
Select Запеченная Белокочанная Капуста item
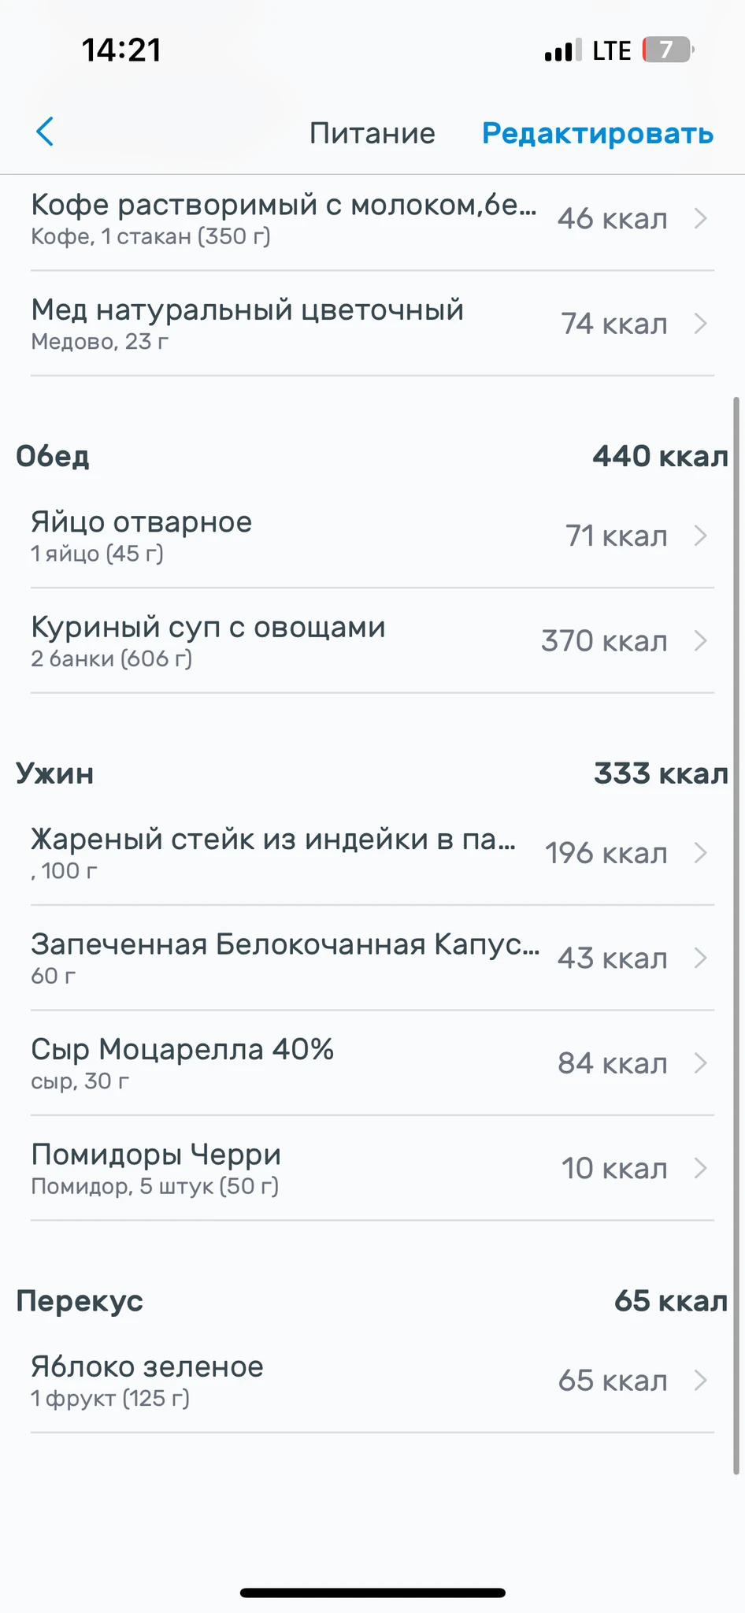284,958
